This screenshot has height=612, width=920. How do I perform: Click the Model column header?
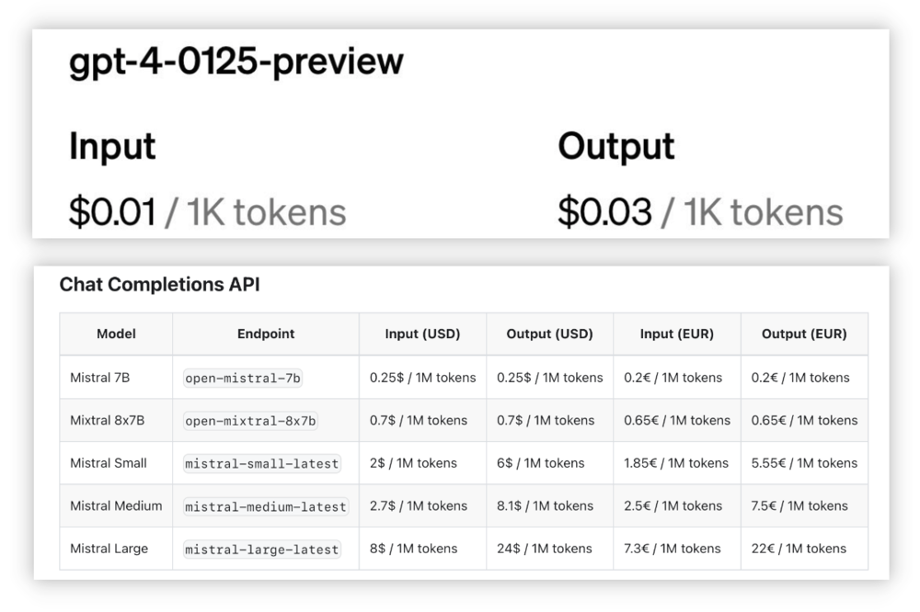tap(116, 334)
